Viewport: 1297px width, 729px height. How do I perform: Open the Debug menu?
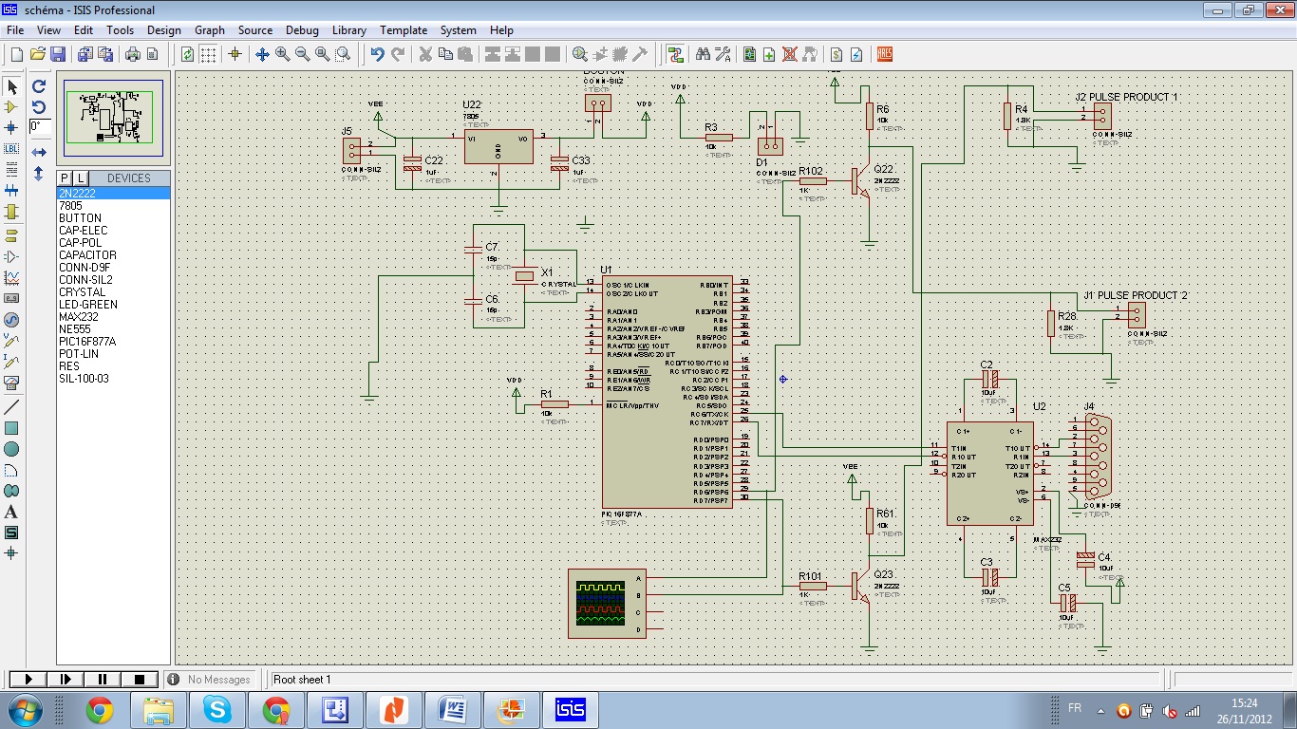pyautogui.click(x=302, y=30)
